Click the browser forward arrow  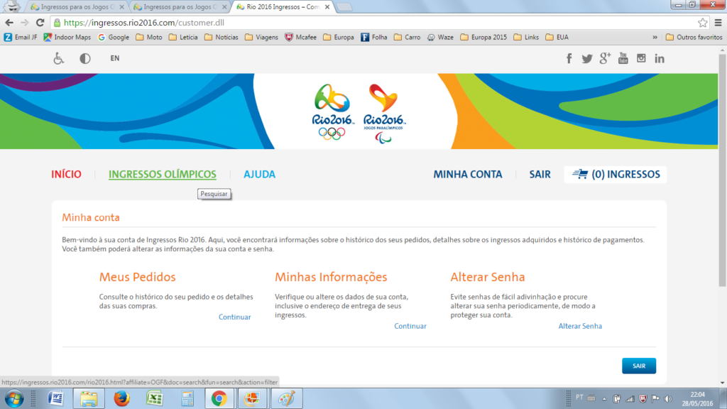pyautogui.click(x=25, y=22)
